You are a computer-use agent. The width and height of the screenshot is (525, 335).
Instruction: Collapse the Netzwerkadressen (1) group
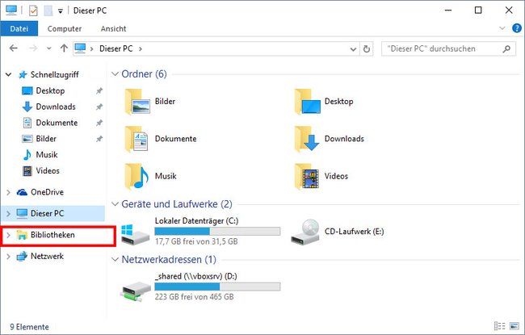pyautogui.click(x=115, y=260)
